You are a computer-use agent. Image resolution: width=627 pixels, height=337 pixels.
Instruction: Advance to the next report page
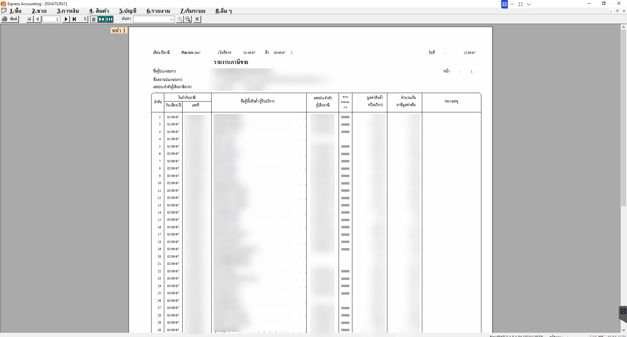[66, 19]
